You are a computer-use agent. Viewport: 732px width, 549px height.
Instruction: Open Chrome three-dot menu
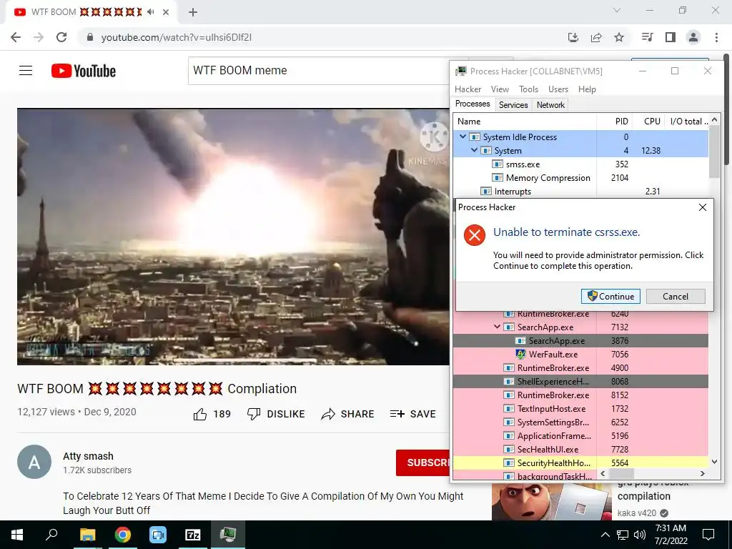716,37
